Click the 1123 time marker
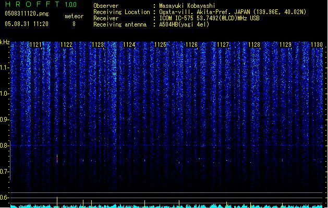 tap(98, 45)
